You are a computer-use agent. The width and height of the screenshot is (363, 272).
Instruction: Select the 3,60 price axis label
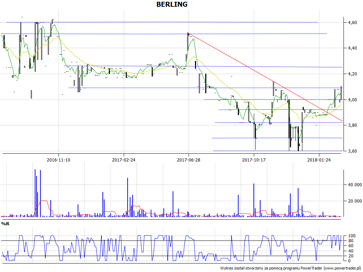coord(352,151)
